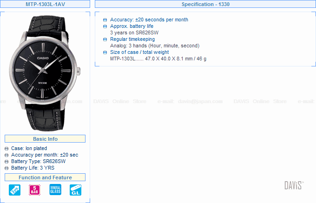Click the Function and Feature header
316x203 pixels.
coord(45,177)
